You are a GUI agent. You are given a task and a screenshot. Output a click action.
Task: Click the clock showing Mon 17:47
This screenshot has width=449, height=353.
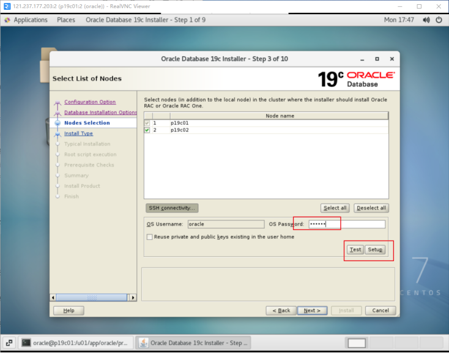(399, 20)
